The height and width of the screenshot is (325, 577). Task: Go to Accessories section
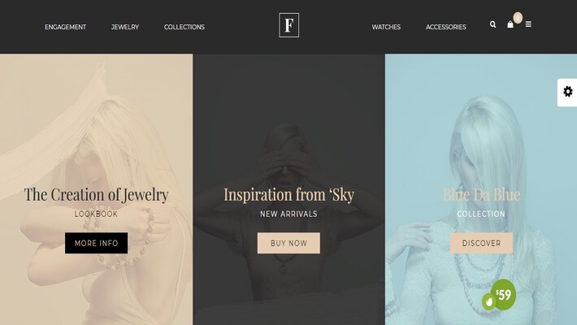446,28
